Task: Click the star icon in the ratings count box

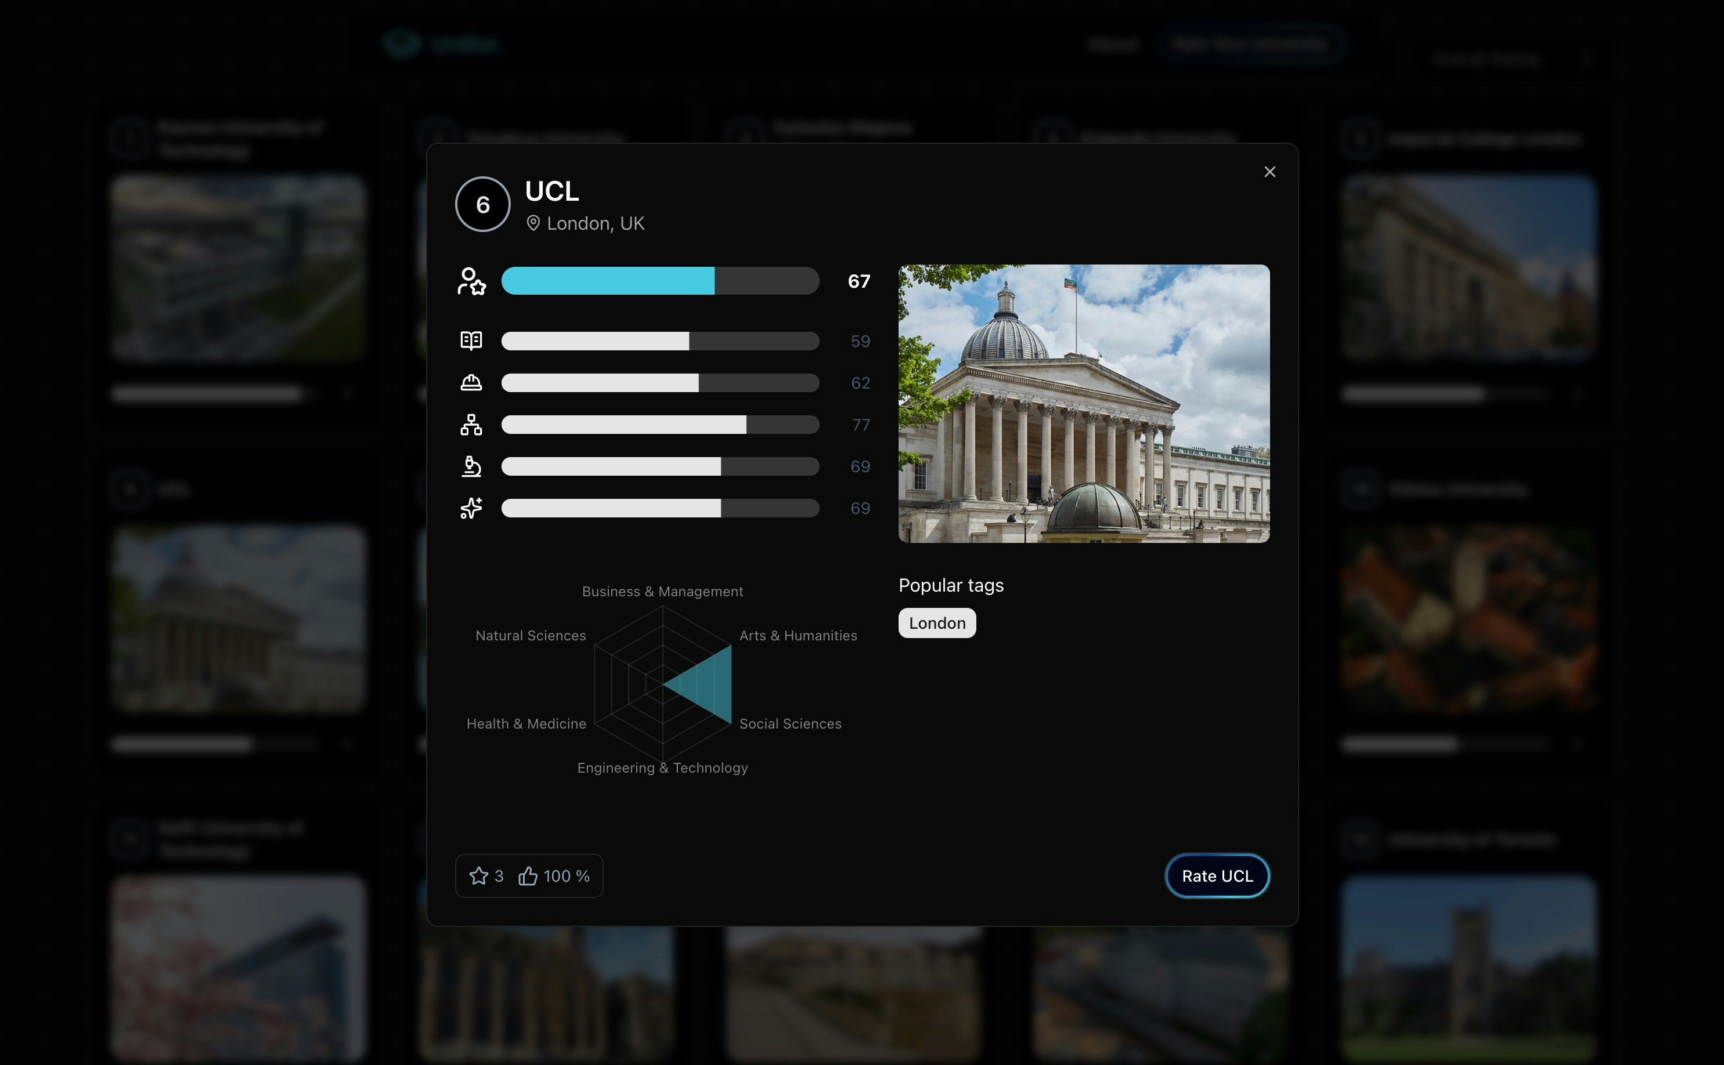Action: pos(478,875)
